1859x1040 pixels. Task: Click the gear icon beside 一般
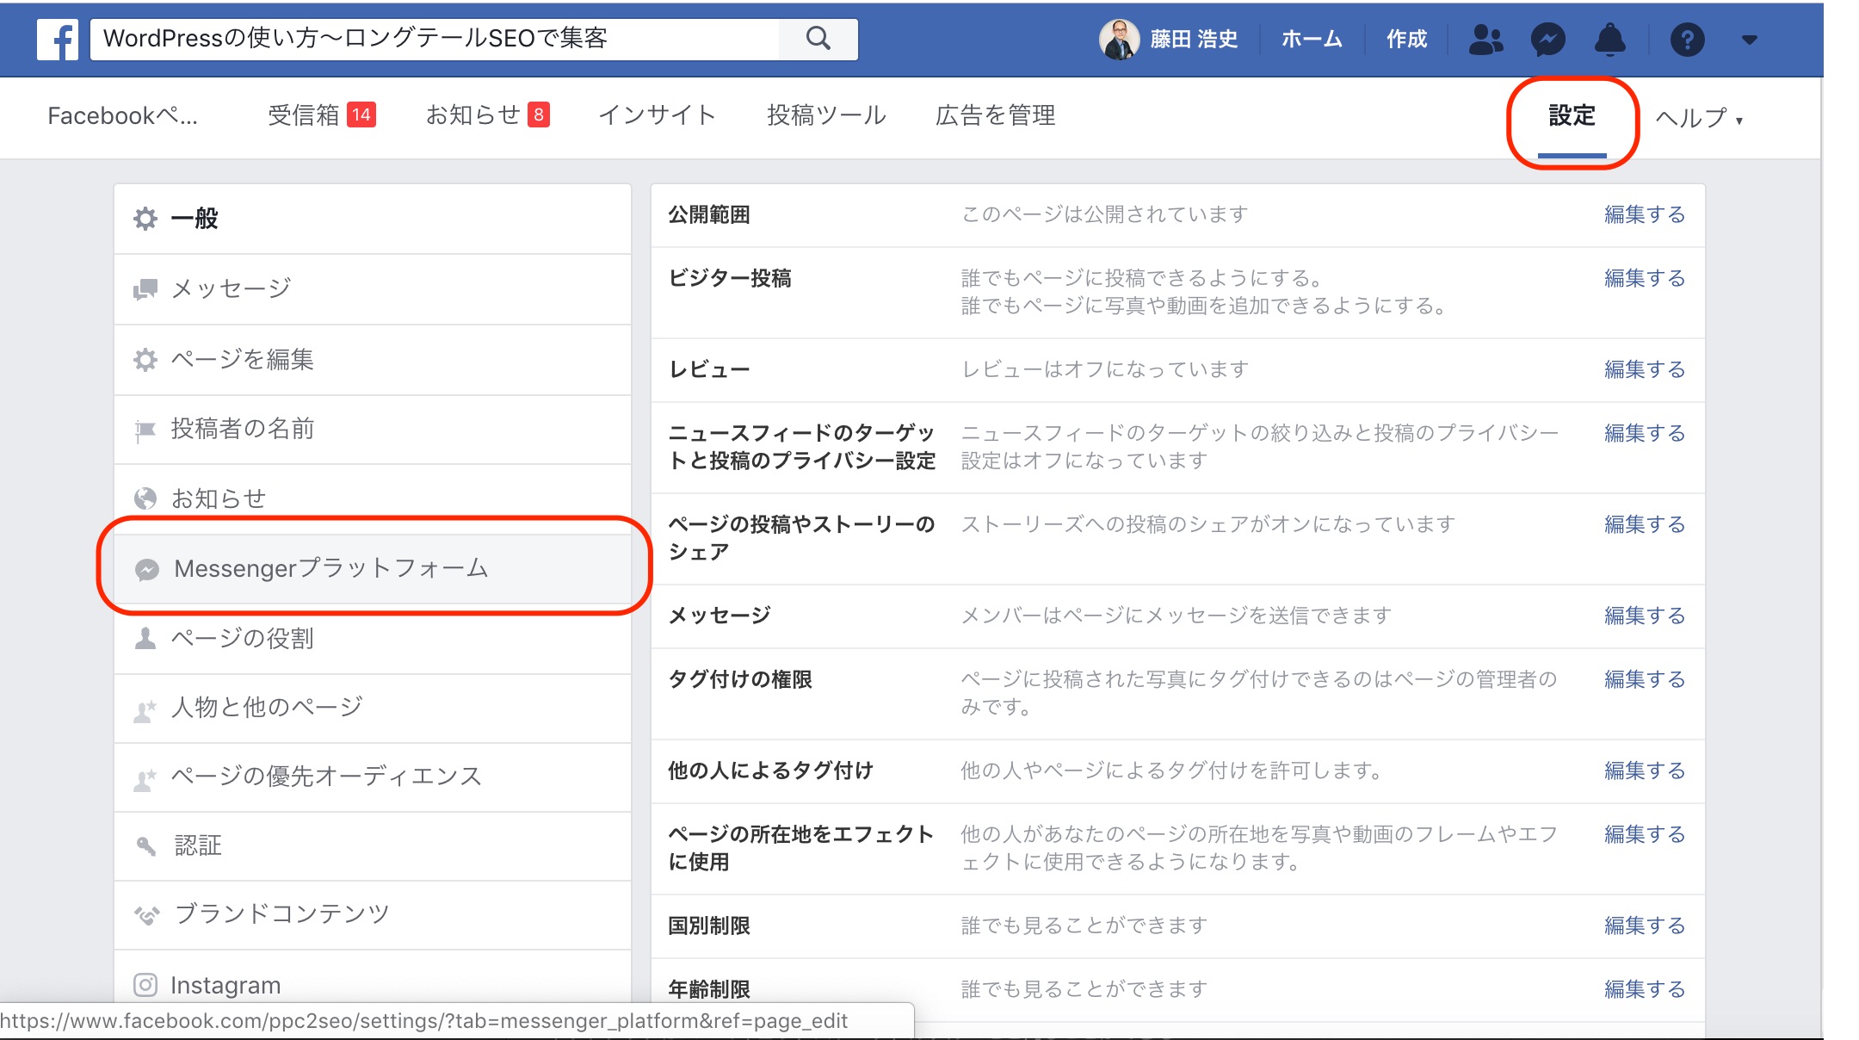pyautogui.click(x=145, y=219)
